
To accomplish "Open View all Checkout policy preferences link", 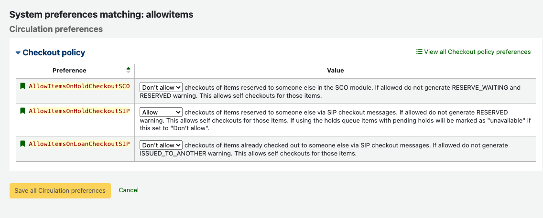I will click(x=477, y=52).
